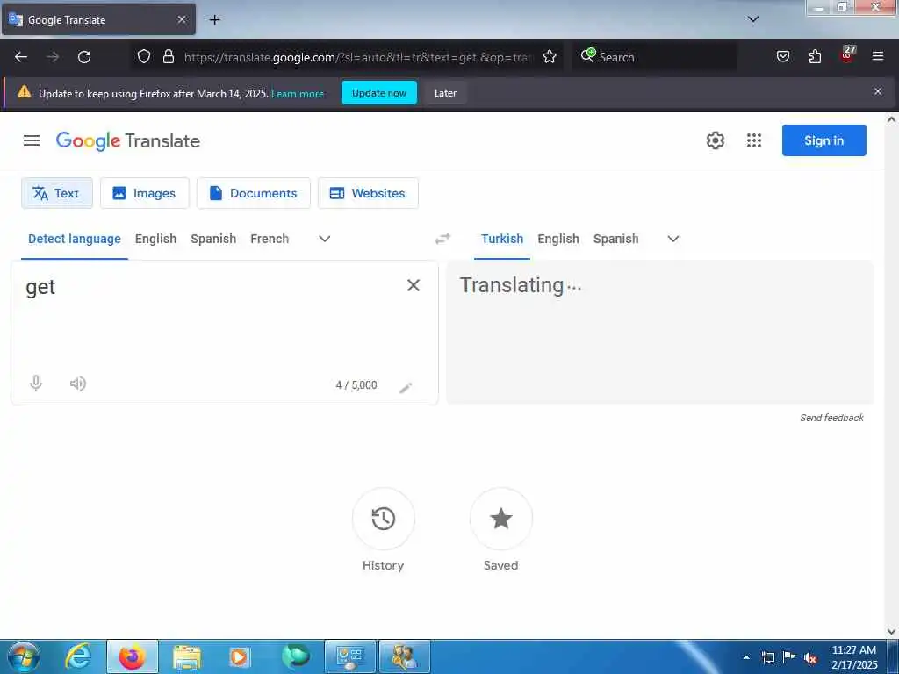The image size is (899, 674).
Task: Click the Send feedback link
Action: point(831,418)
